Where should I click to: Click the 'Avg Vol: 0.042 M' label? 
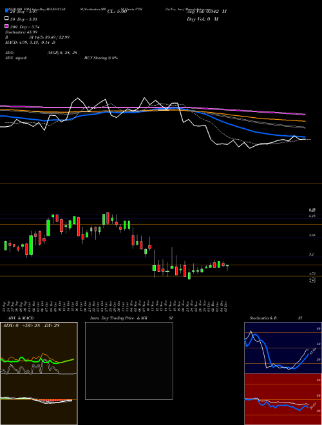[207, 12]
